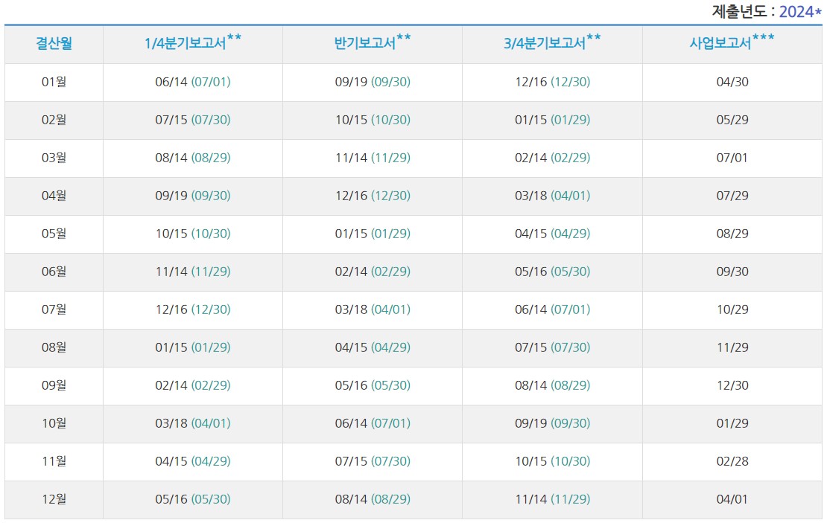Click 반기보고서 cell 11/14 in 03월 row
This screenshot has height=523, width=827.
373,158
